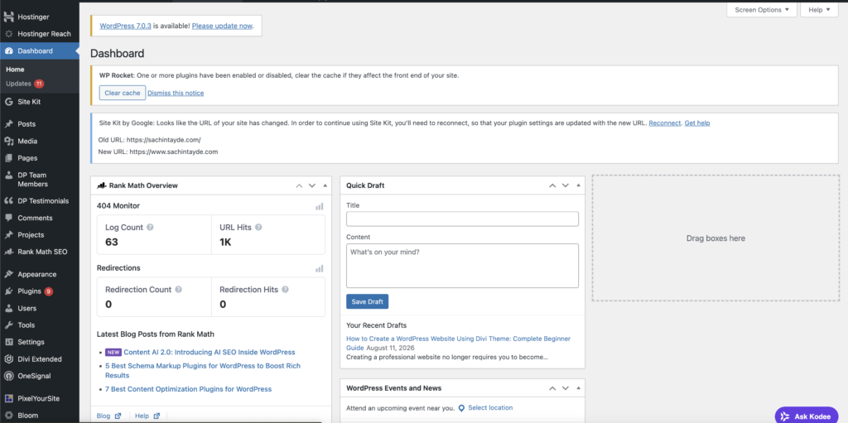Viewport: 848px width, 423px height.
Task: Click the Appearance paintbrush icon
Action: pos(8,274)
